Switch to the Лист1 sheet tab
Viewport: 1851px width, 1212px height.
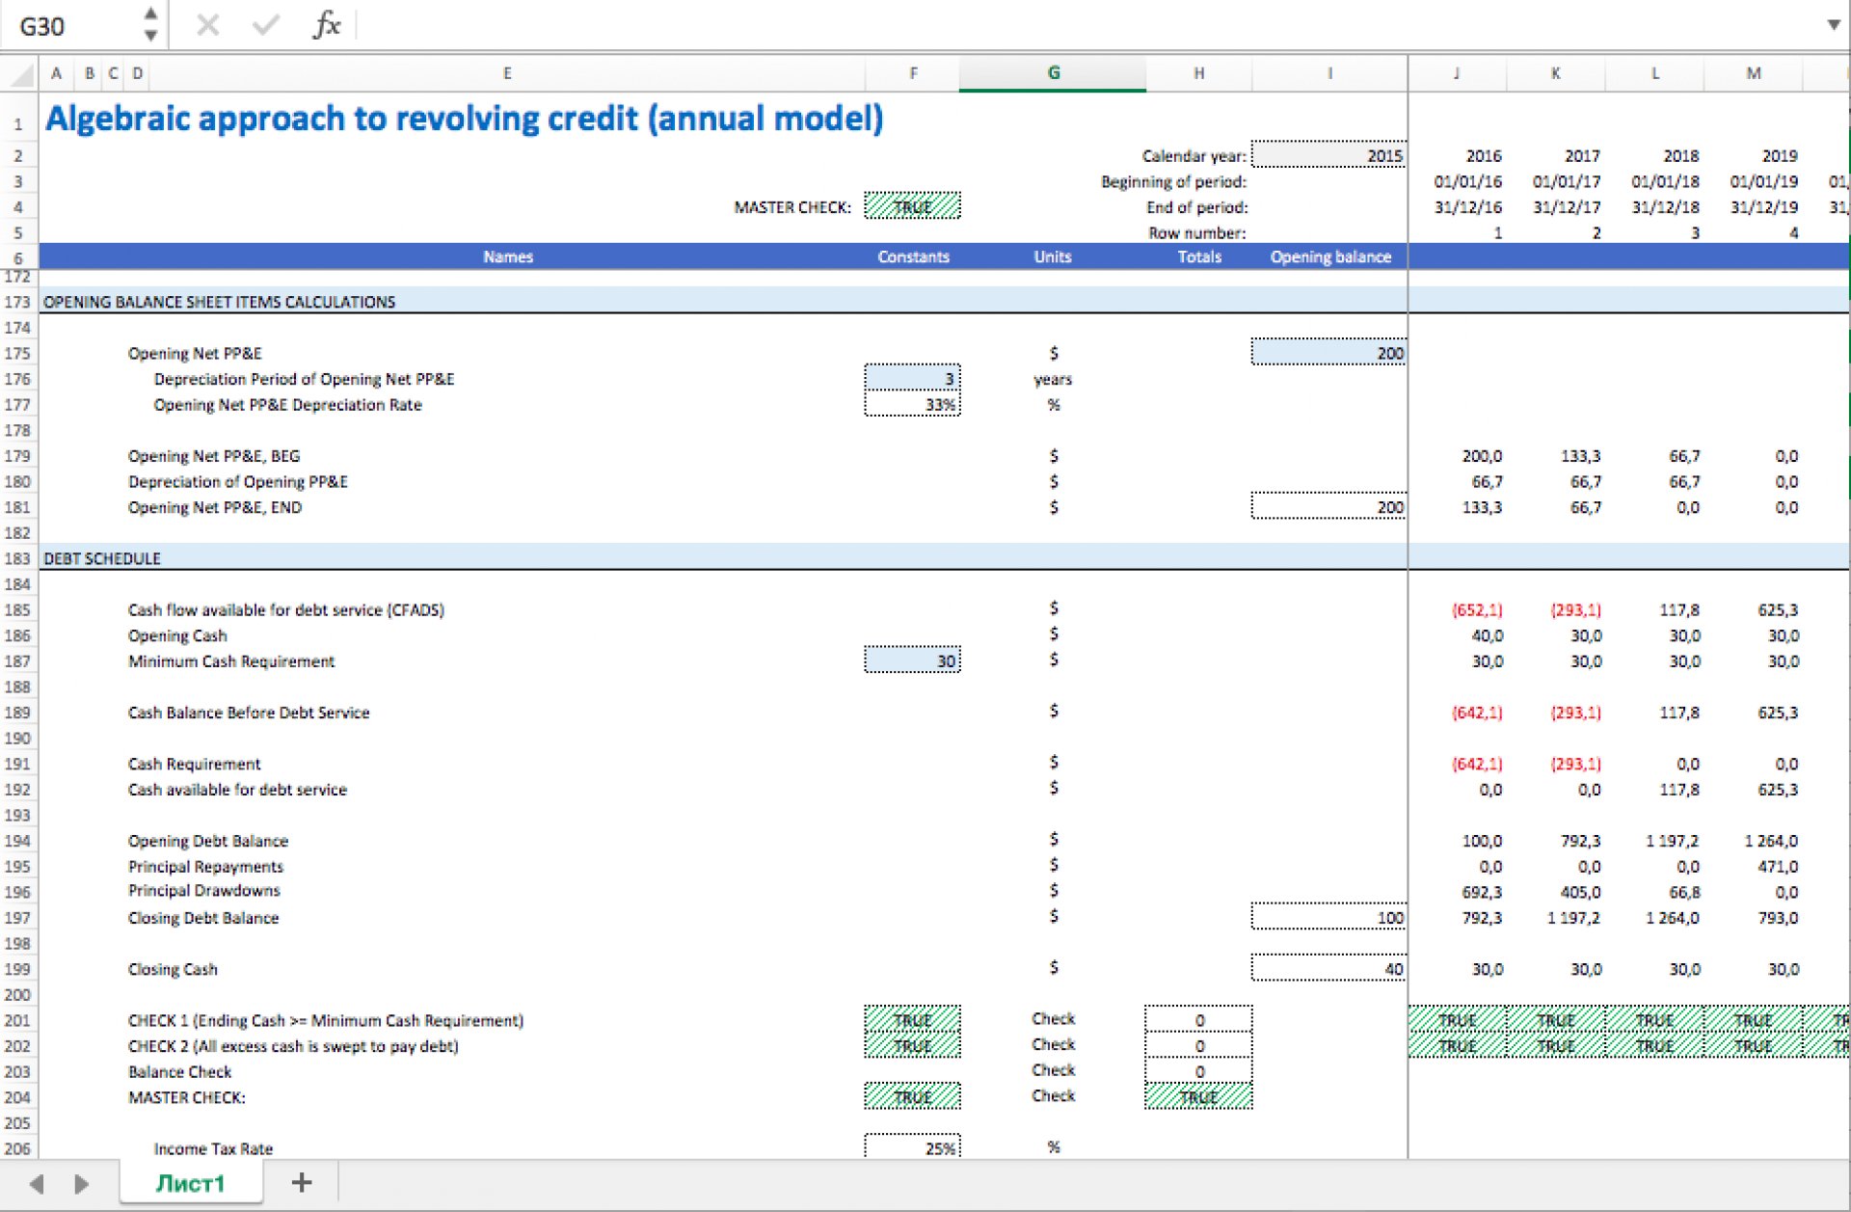[191, 1183]
